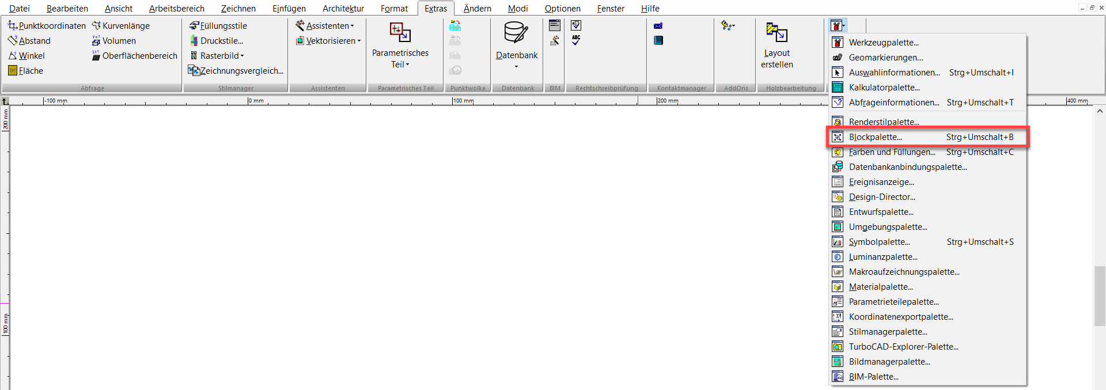
Task: Click the upper BIM window icon
Action: click(555, 25)
